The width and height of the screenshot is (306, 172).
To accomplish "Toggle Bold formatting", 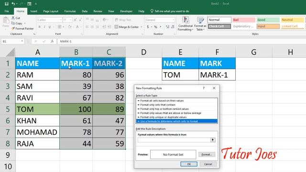I will 39,27.
